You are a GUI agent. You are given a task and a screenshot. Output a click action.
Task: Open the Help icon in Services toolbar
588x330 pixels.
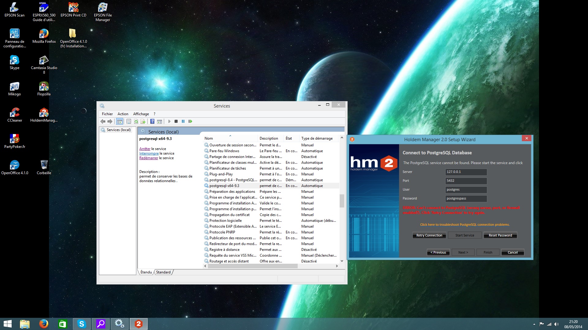click(x=152, y=121)
